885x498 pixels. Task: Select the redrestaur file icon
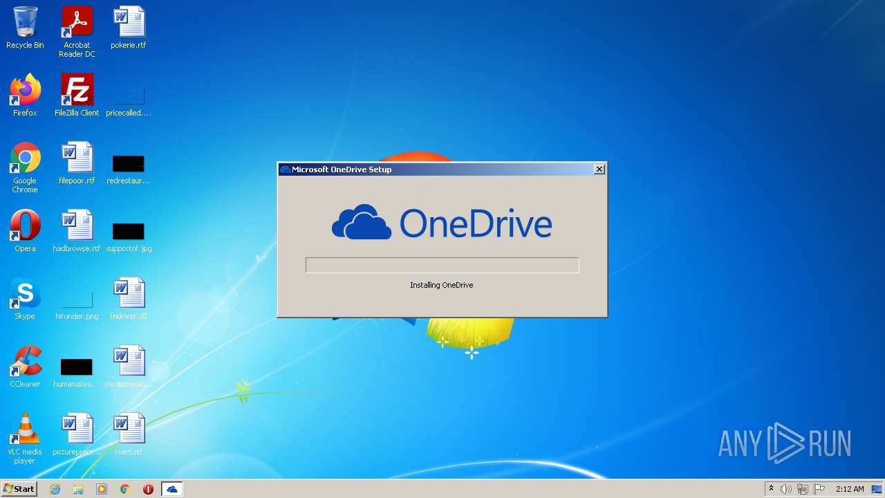click(129, 169)
